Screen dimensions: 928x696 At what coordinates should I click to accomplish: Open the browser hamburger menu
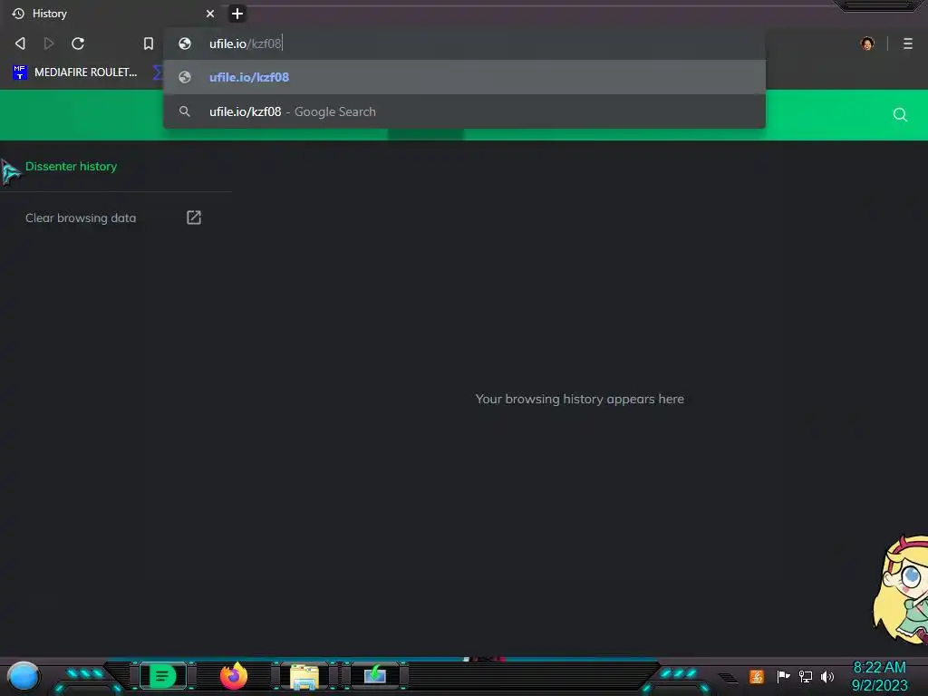tap(908, 43)
